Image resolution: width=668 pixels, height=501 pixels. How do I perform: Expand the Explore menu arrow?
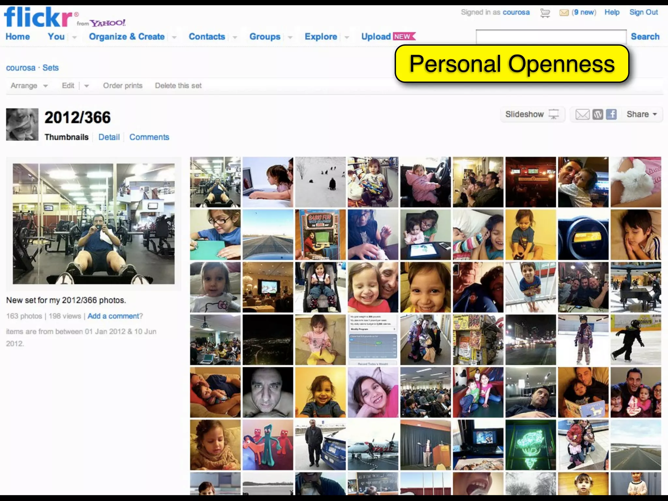click(347, 37)
